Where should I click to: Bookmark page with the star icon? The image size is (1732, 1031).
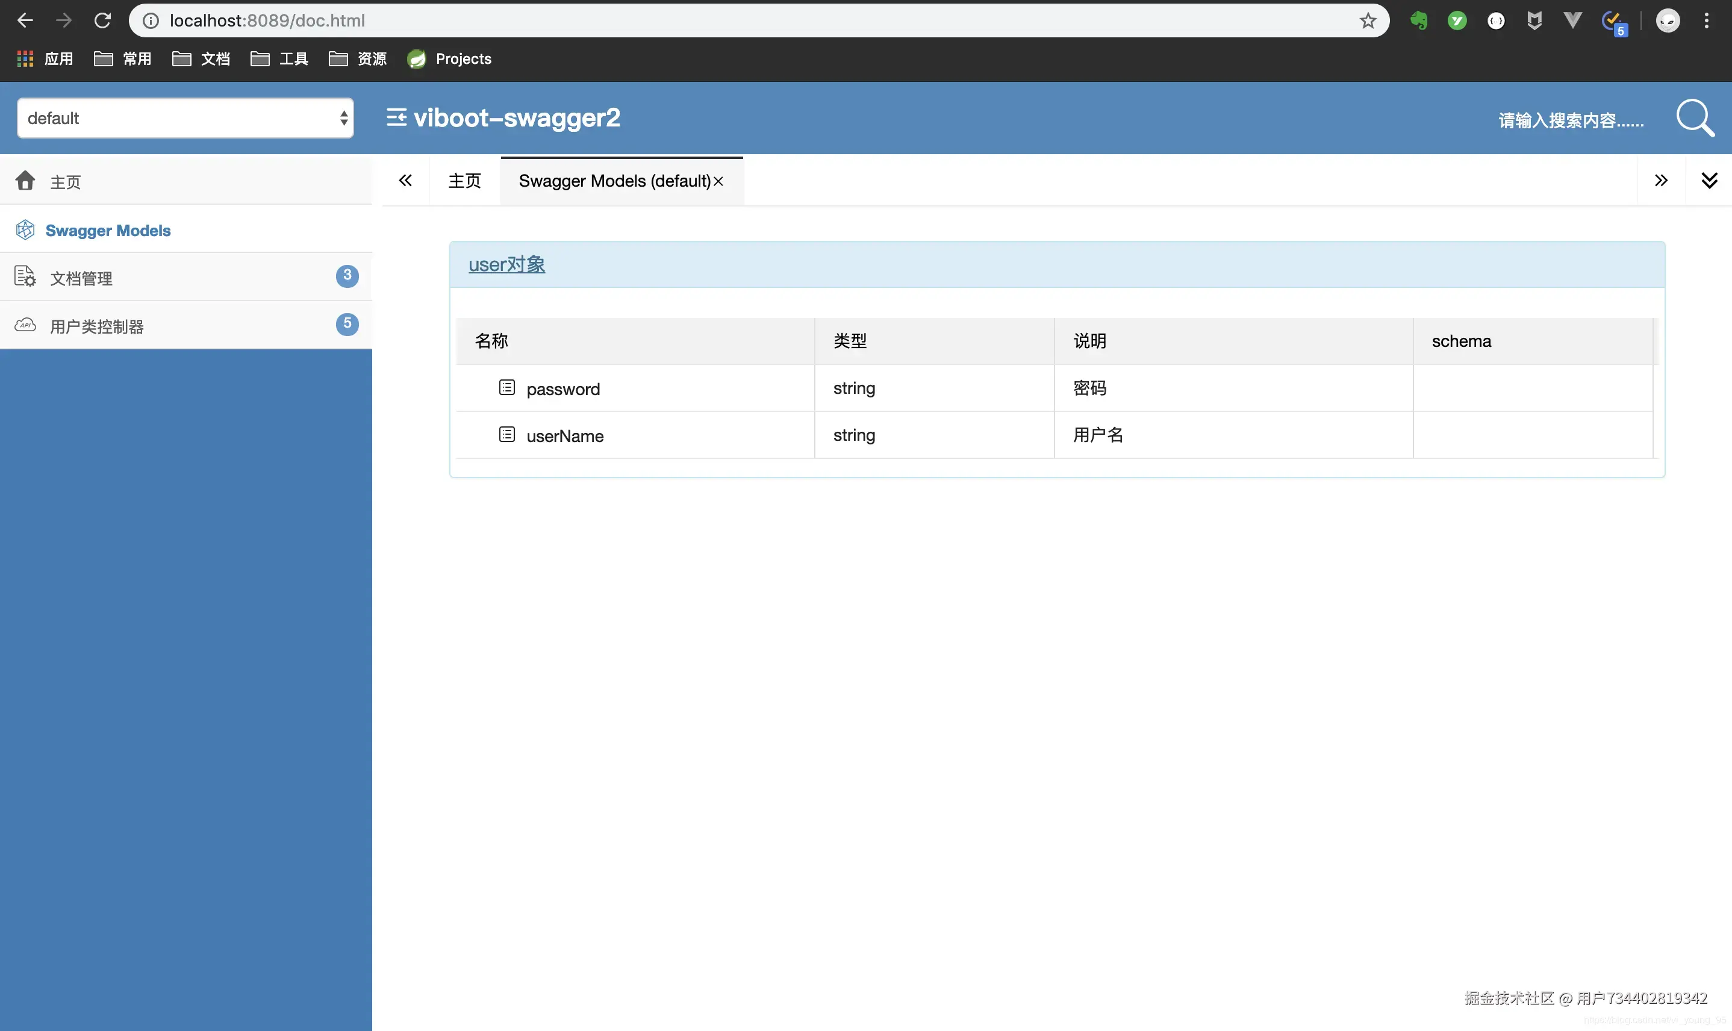1367,21
